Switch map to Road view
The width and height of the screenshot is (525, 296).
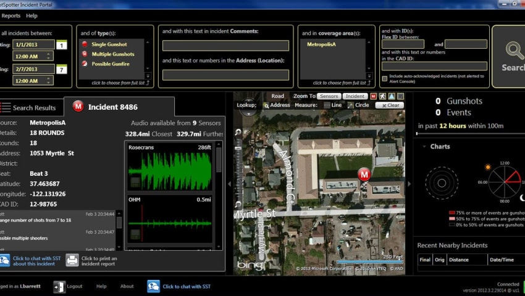coord(277,96)
